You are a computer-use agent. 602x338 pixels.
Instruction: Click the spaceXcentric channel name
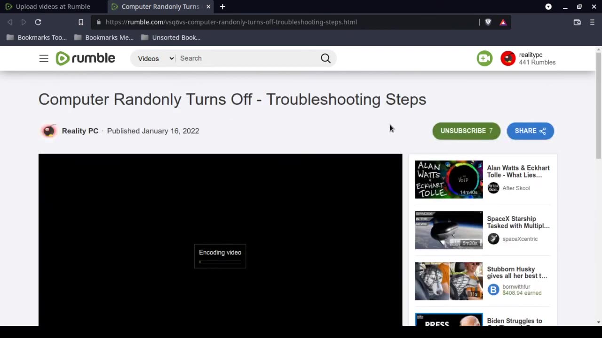pos(520,239)
